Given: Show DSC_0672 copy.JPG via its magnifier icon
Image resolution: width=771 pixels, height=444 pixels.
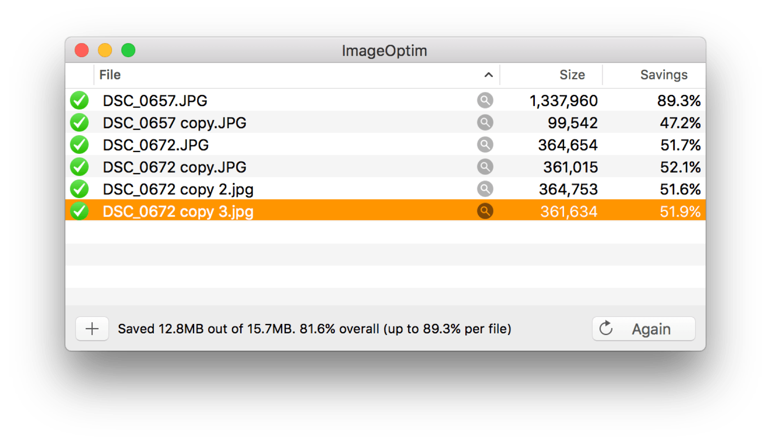Looking at the screenshot, I should click(485, 167).
